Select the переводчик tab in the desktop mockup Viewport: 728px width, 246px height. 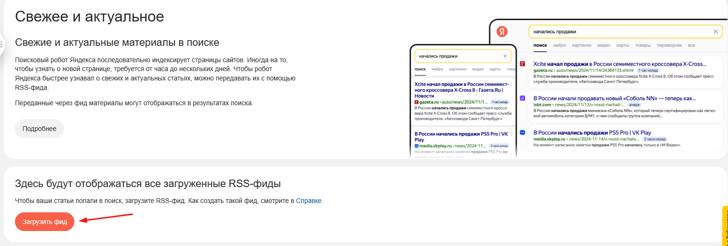(x=669, y=45)
